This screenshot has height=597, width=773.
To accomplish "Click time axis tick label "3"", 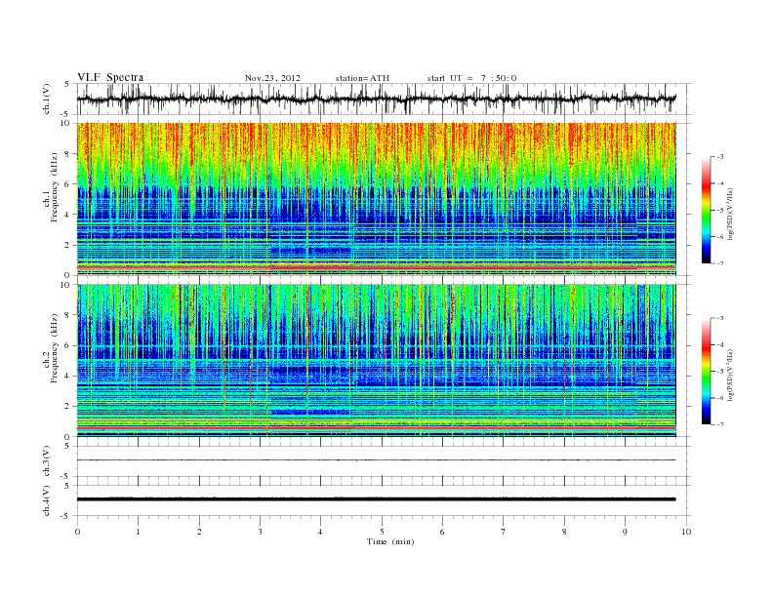I will click(260, 532).
